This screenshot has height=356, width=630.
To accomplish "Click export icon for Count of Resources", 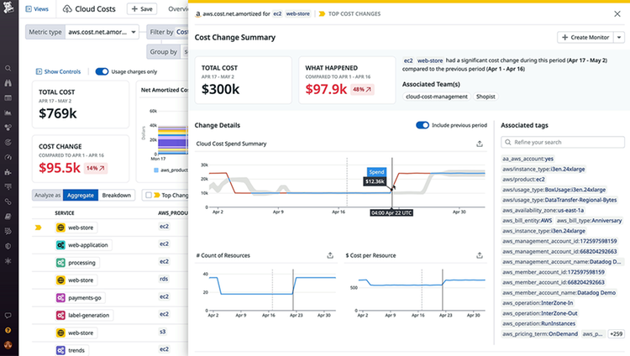I will coord(330,255).
